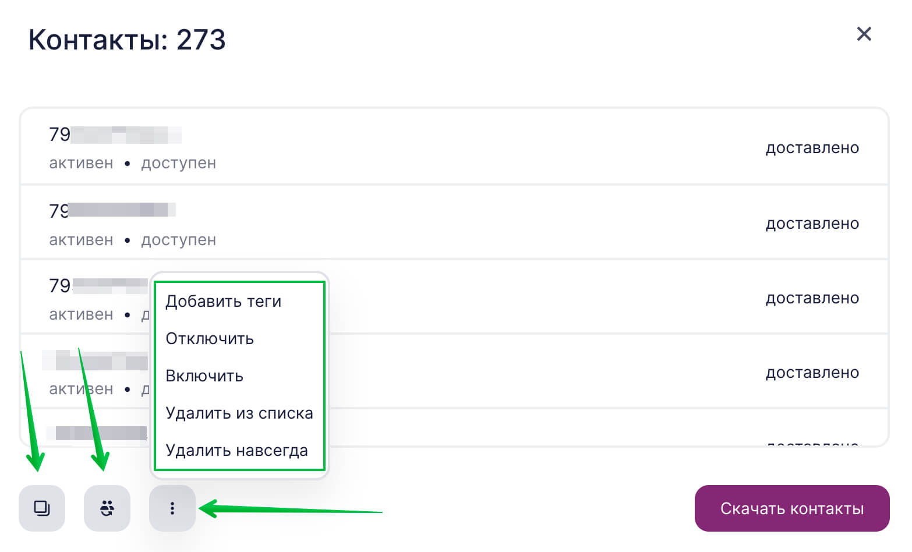Click the 'Контакты: 273' heading
This screenshot has height=552, width=912.
(127, 40)
